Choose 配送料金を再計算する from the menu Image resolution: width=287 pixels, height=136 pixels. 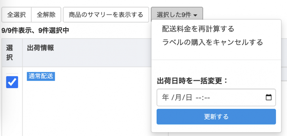(x=198, y=29)
